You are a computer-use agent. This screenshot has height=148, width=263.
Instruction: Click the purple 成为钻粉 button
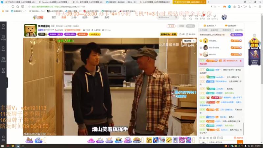tap(236, 35)
